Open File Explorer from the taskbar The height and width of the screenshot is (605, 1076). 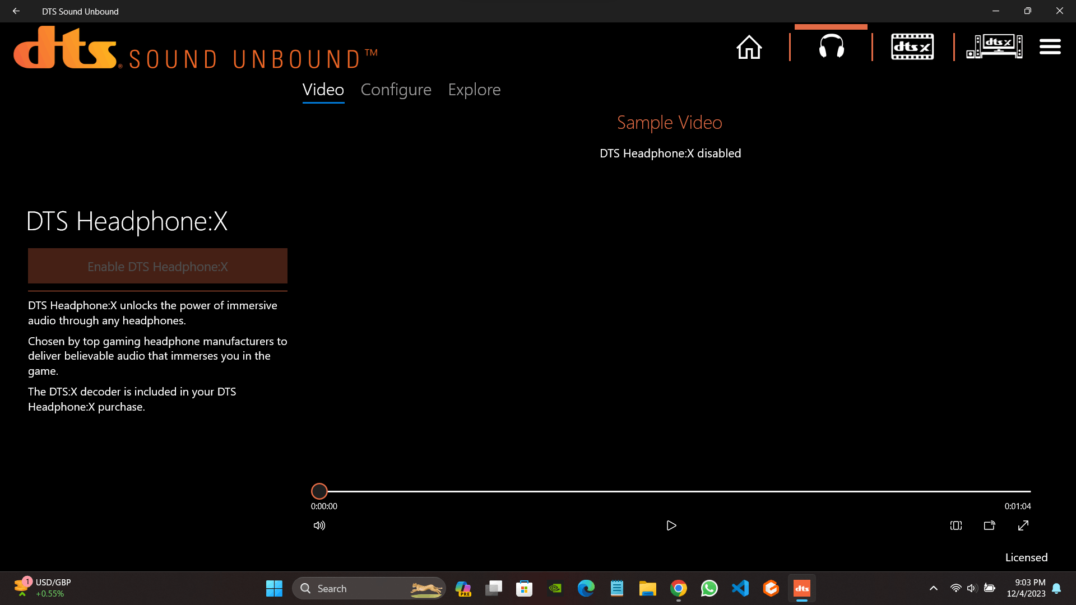647,588
